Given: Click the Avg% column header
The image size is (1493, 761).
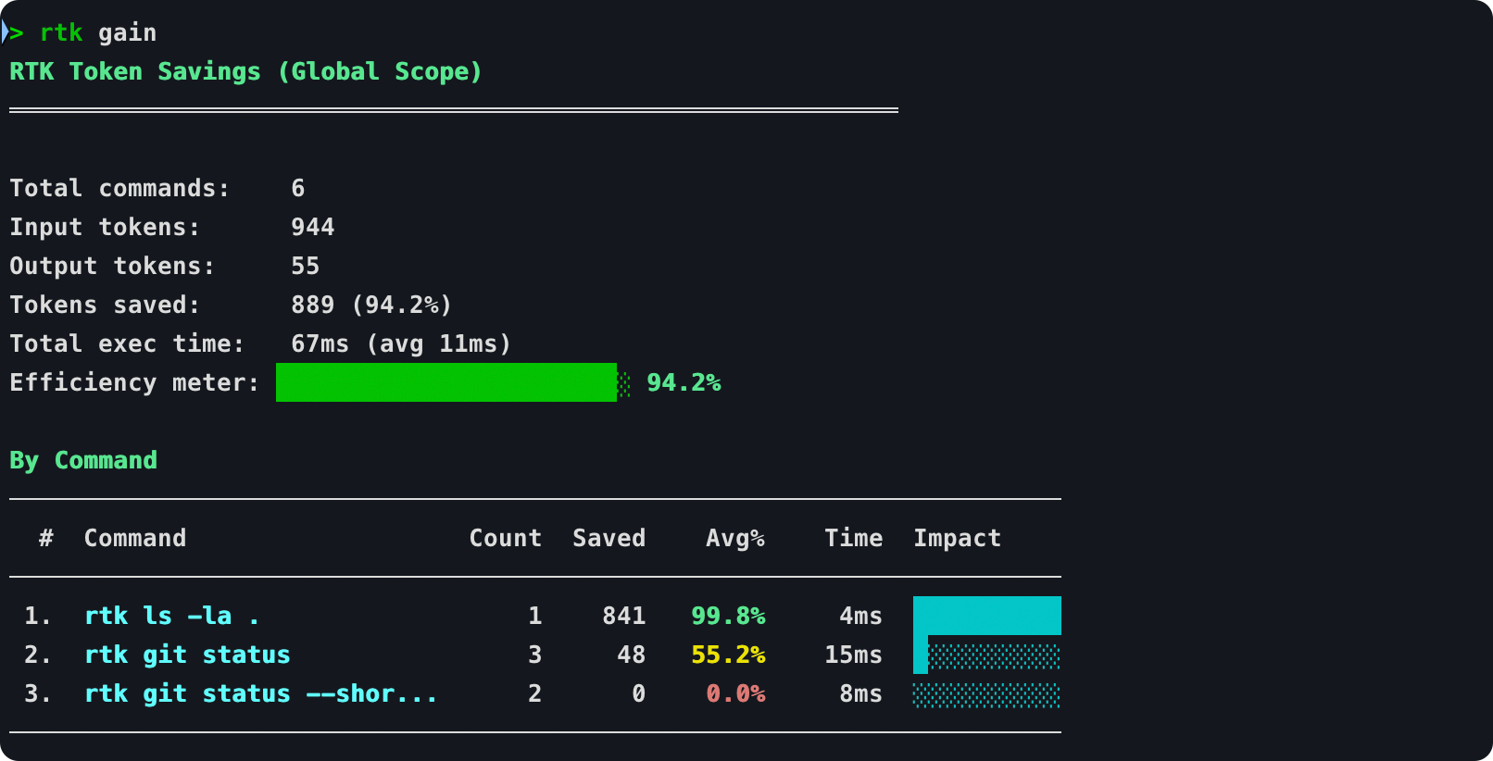Looking at the screenshot, I should (734, 538).
